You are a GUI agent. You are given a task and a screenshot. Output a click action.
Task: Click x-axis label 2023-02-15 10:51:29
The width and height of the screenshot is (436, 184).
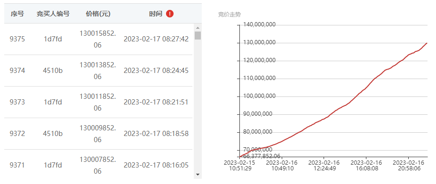tap(239, 165)
